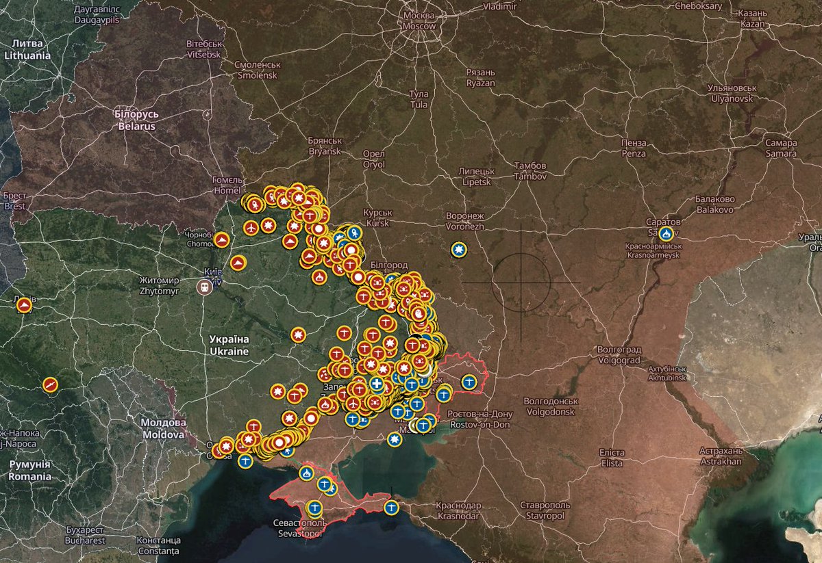
Task: Select the blue drone marker in northern Crimea
Action: click(325, 484)
